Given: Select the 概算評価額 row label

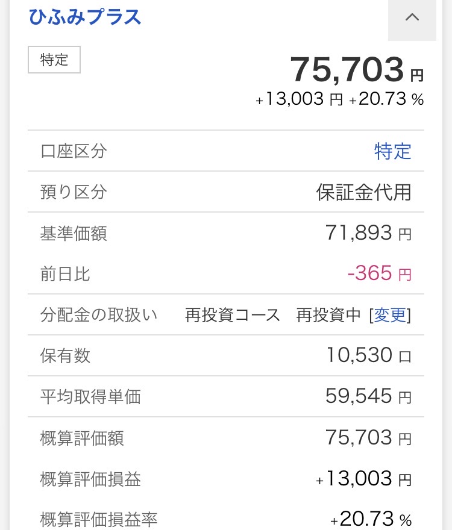Looking at the screenshot, I should point(82,438).
